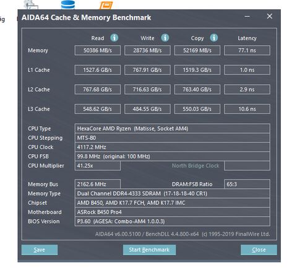Click the orange desktop icon behind window

[106, 6]
